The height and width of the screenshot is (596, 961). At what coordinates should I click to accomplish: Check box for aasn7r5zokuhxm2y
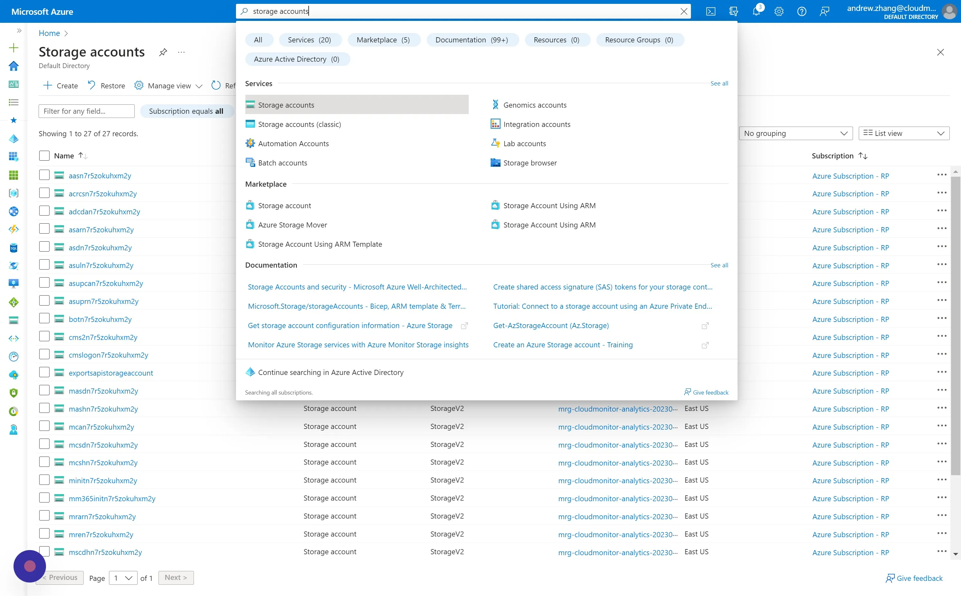44,175
